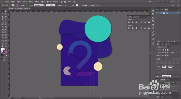Click the purple Stroke swatch in toolbox
This screenshot has height=99, width=181.
(5, 52)
